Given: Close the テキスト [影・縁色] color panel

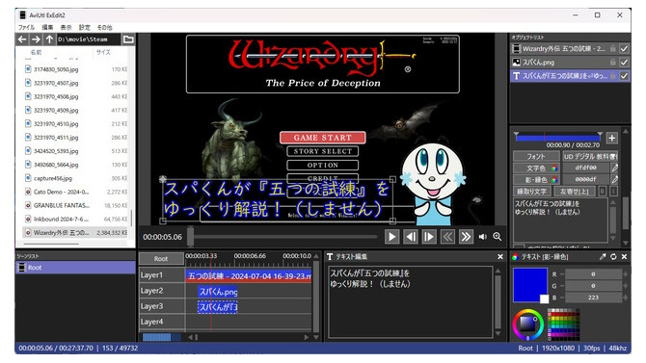Looking at the screenshot, I should 624,256.
